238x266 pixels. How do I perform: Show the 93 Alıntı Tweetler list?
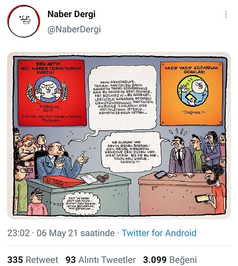[100, 260]
